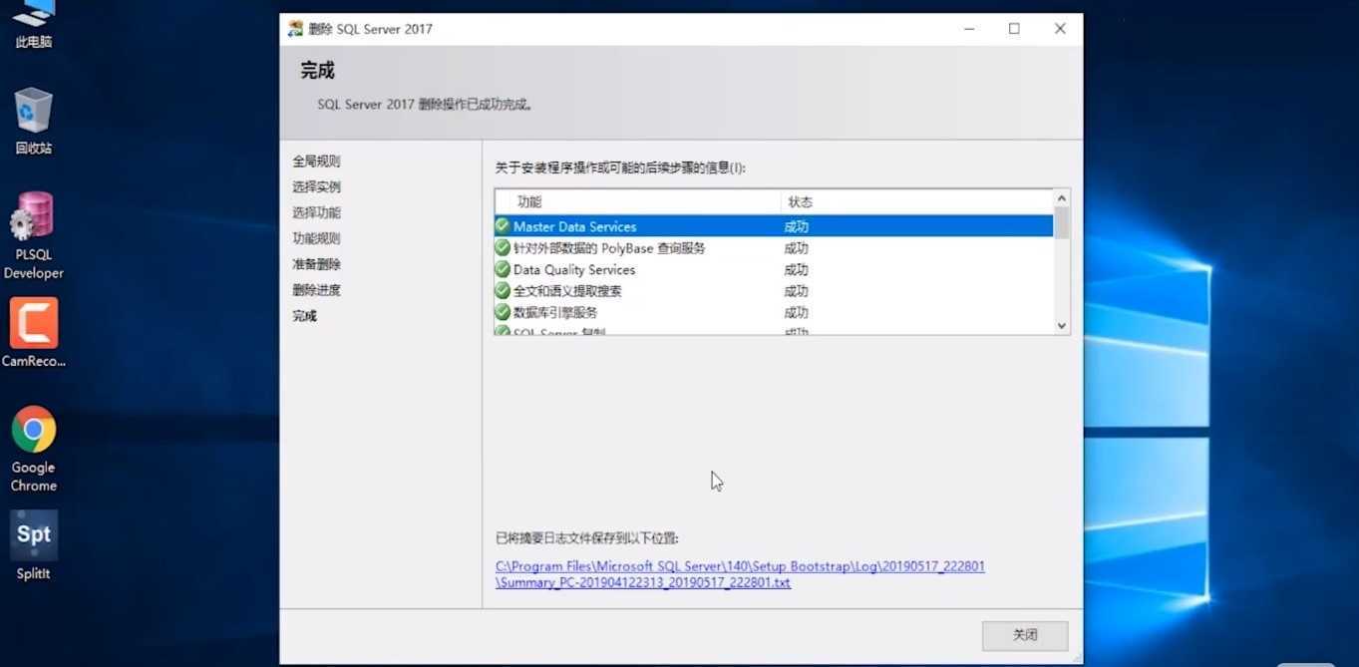1359x667 pixels.
Task: Click 成功 status of 数据库引擎服务
Action: 796,312
